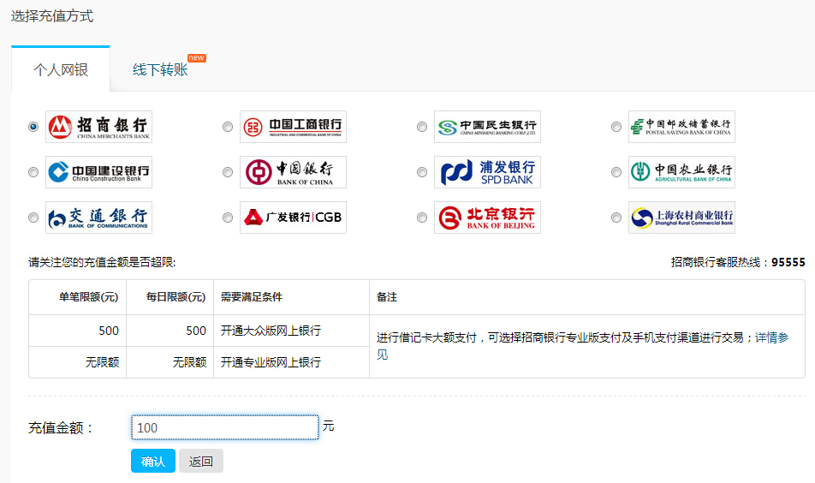Click the Postal Savings Bank of China logo

coord(682,127)
